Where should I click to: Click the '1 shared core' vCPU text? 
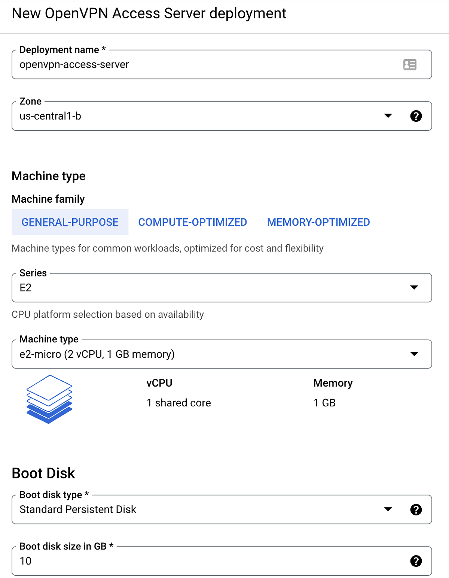179,403
